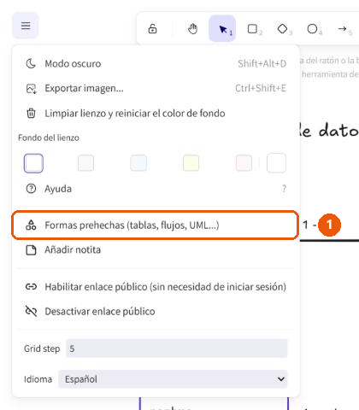Click the Idioma label
Image resolution: width=359 pixels, height=410 pixels.
38,379
